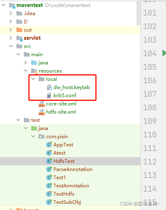
Task: Click the Atest class icon
Action: tap(49, 153)
